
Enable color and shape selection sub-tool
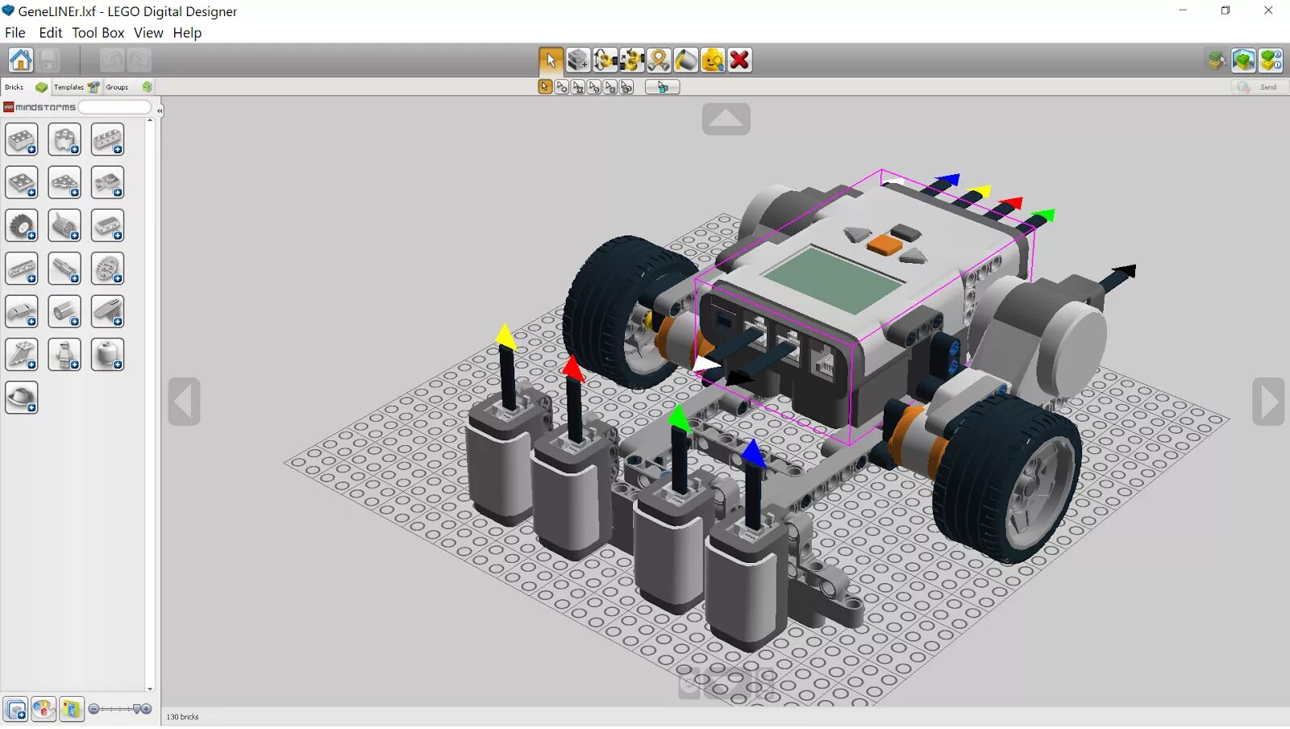coord(626,87)
